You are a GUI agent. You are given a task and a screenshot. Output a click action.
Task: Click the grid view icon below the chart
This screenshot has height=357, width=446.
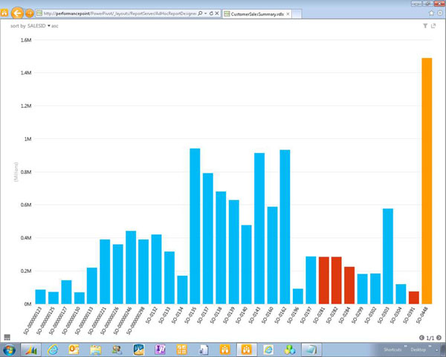(x=7, y=338)
